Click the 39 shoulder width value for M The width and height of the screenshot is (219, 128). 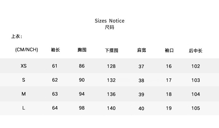tap(141, 94)
